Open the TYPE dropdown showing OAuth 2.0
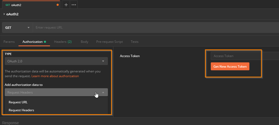The image size is (279, 125). (x=56, y=61)
